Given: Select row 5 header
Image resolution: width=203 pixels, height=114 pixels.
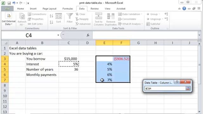Looking at the screenshot, I should (5, 69).
